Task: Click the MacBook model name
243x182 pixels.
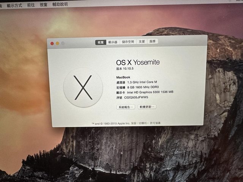Action: pyautogui.click(x=123, y=77)
